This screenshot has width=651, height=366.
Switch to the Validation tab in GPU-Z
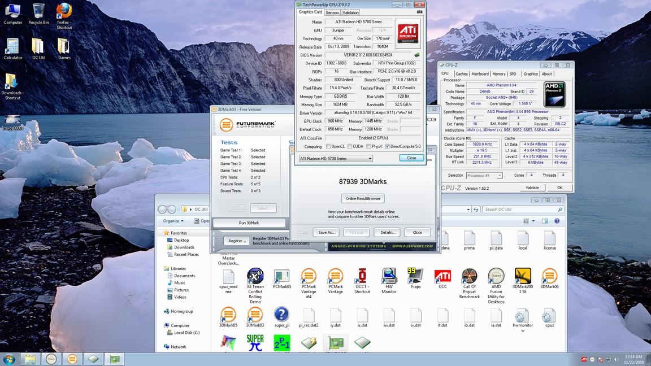click(x=350, y=12)
